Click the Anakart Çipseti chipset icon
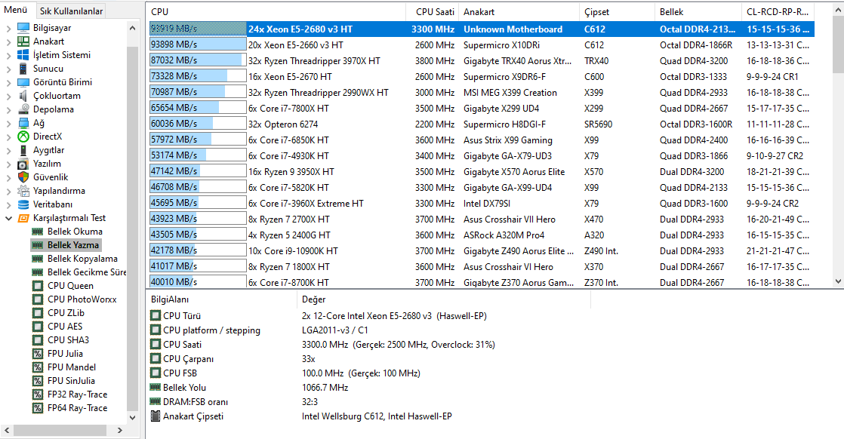Viewport: 844px width, 439px height. (x=155, y=416)
